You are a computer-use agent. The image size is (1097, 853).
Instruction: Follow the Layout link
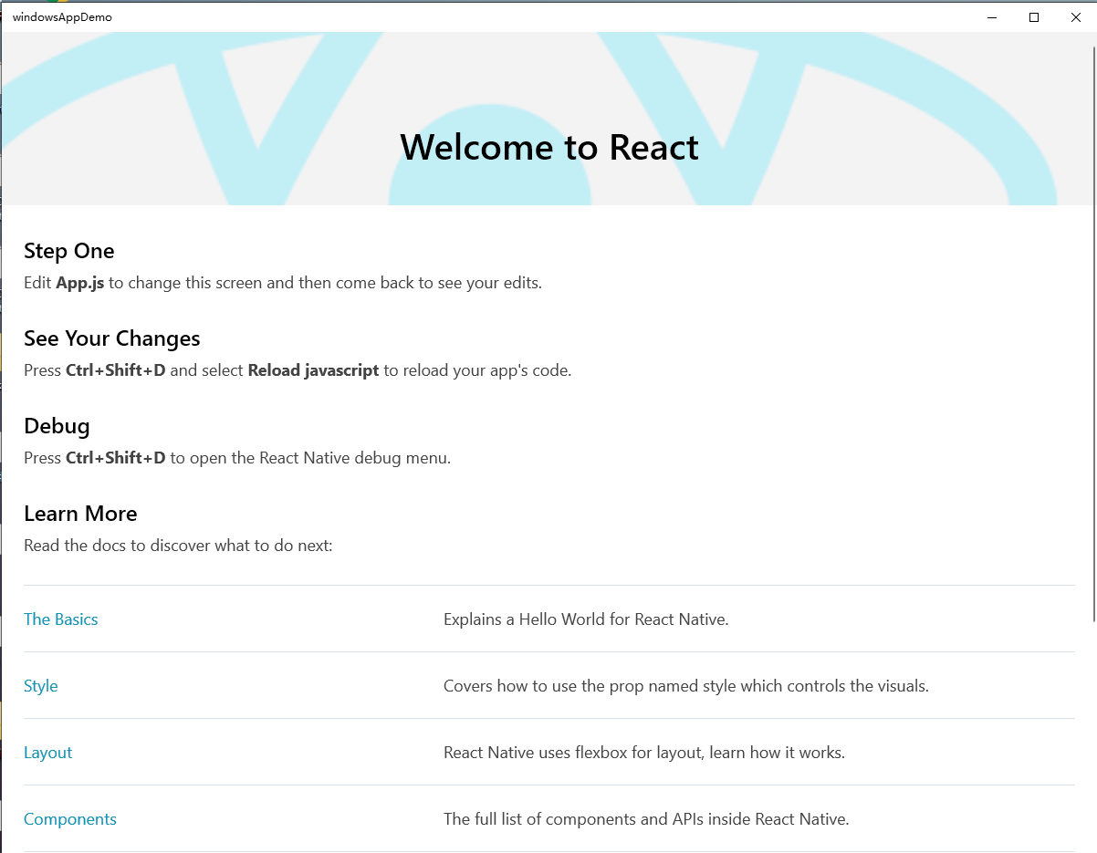pyautogui.click(x=47, y=753)
